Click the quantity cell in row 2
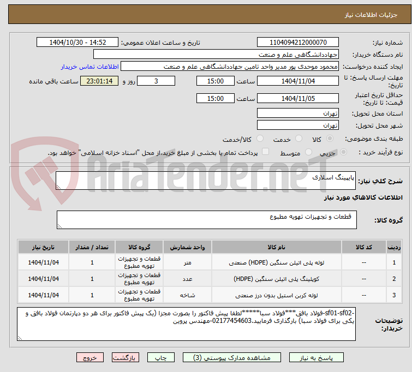 coord(92,279)
